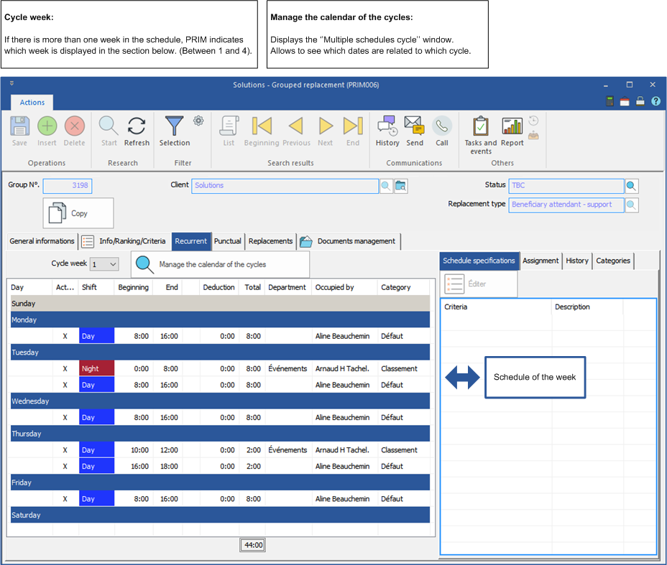Open the Report chart icon
Image resolution: width=667 pixels, height=565 pixels.
click(x=512, y=126)
